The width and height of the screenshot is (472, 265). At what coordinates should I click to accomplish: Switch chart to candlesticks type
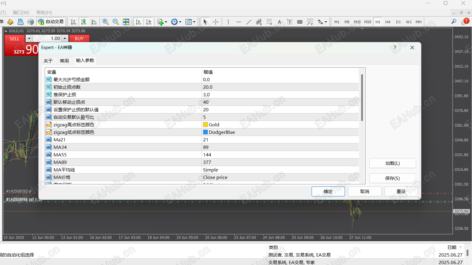coord(84,22)
